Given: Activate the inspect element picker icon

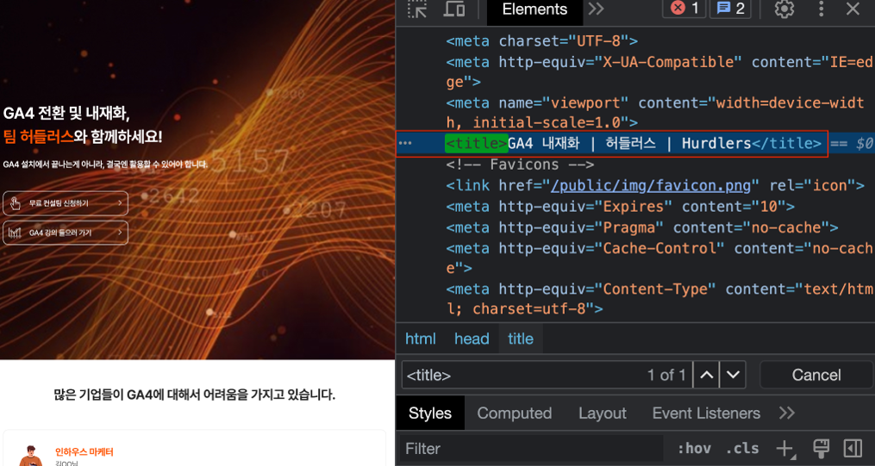Looking at the screenshot, I should click(x=417, y=9).
